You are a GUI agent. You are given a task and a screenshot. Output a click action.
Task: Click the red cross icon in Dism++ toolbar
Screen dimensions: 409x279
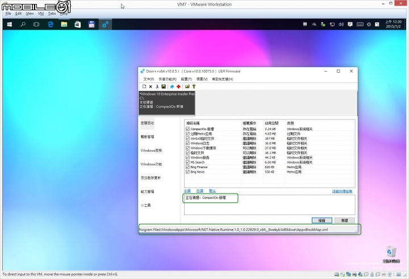click(178, 86)
